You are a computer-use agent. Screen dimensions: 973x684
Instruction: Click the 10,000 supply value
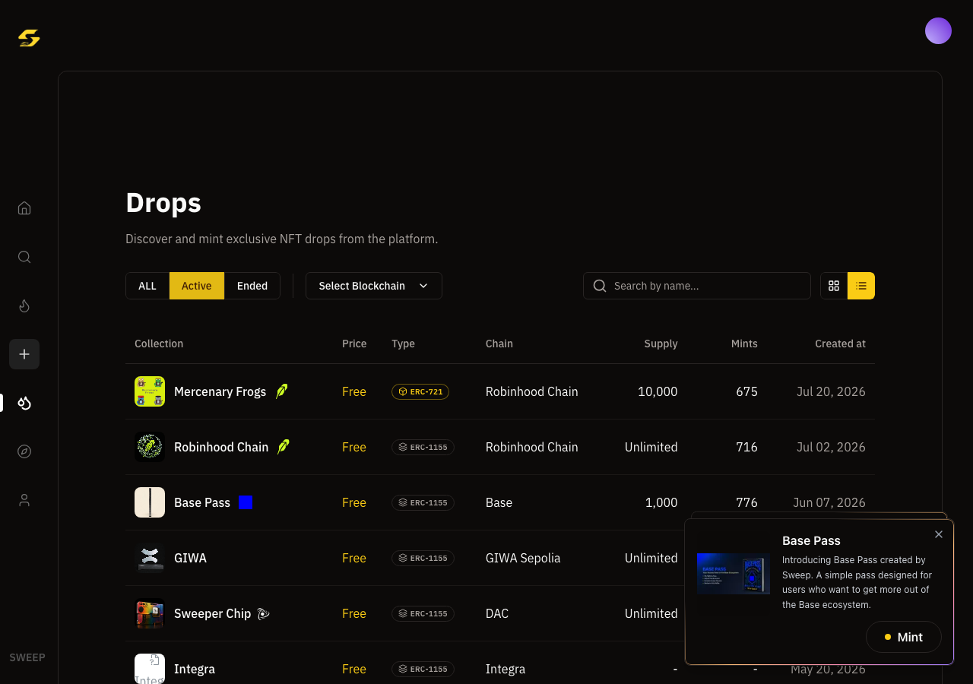tap(658, 391)
